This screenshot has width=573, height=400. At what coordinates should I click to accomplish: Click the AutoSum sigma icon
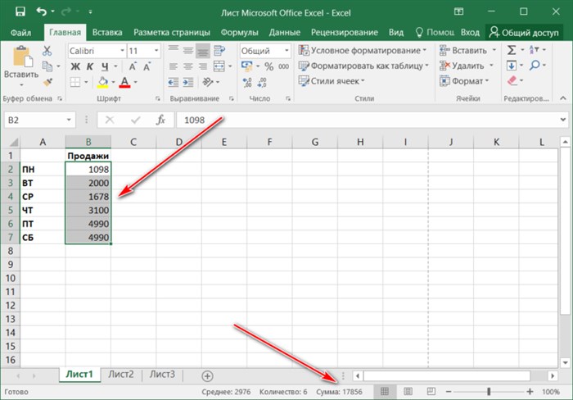(512, 50)
